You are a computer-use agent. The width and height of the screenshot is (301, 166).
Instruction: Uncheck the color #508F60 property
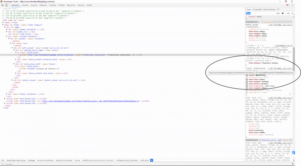coord(247,75)
